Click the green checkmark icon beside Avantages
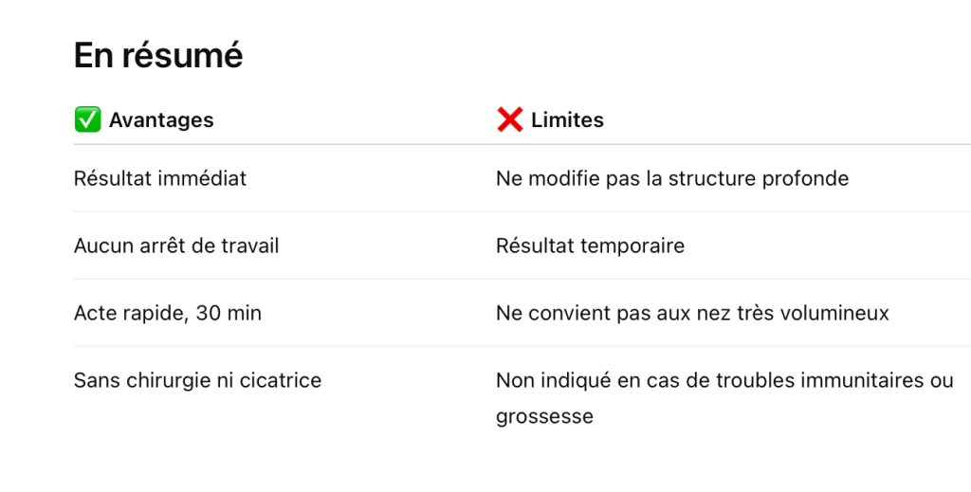971x492 pixels. pos(87,120)
